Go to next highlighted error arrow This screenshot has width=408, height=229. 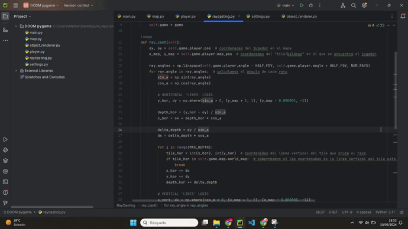(x=394, y=25)
